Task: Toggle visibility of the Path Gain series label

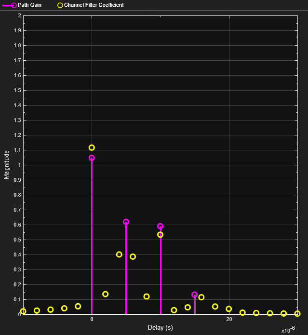Action: [x=29, y=5]
